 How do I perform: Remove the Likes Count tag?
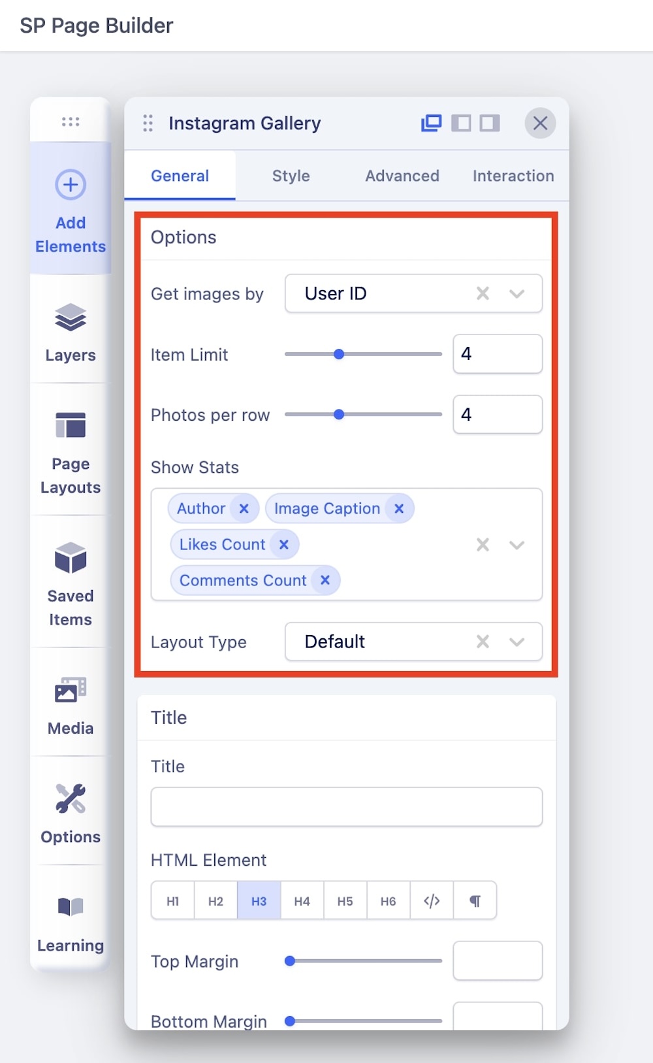coord(283,544)
